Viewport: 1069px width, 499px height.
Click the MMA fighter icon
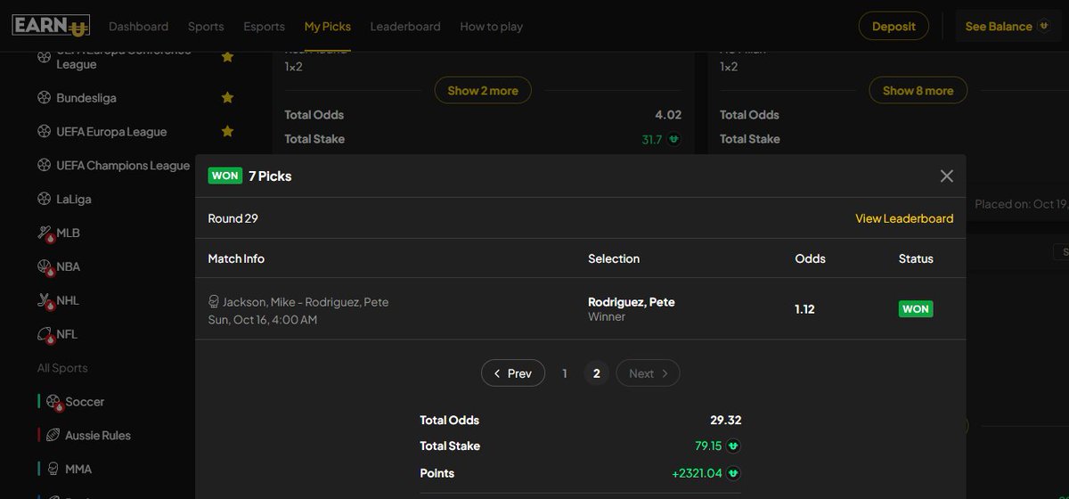pos(53,470)
